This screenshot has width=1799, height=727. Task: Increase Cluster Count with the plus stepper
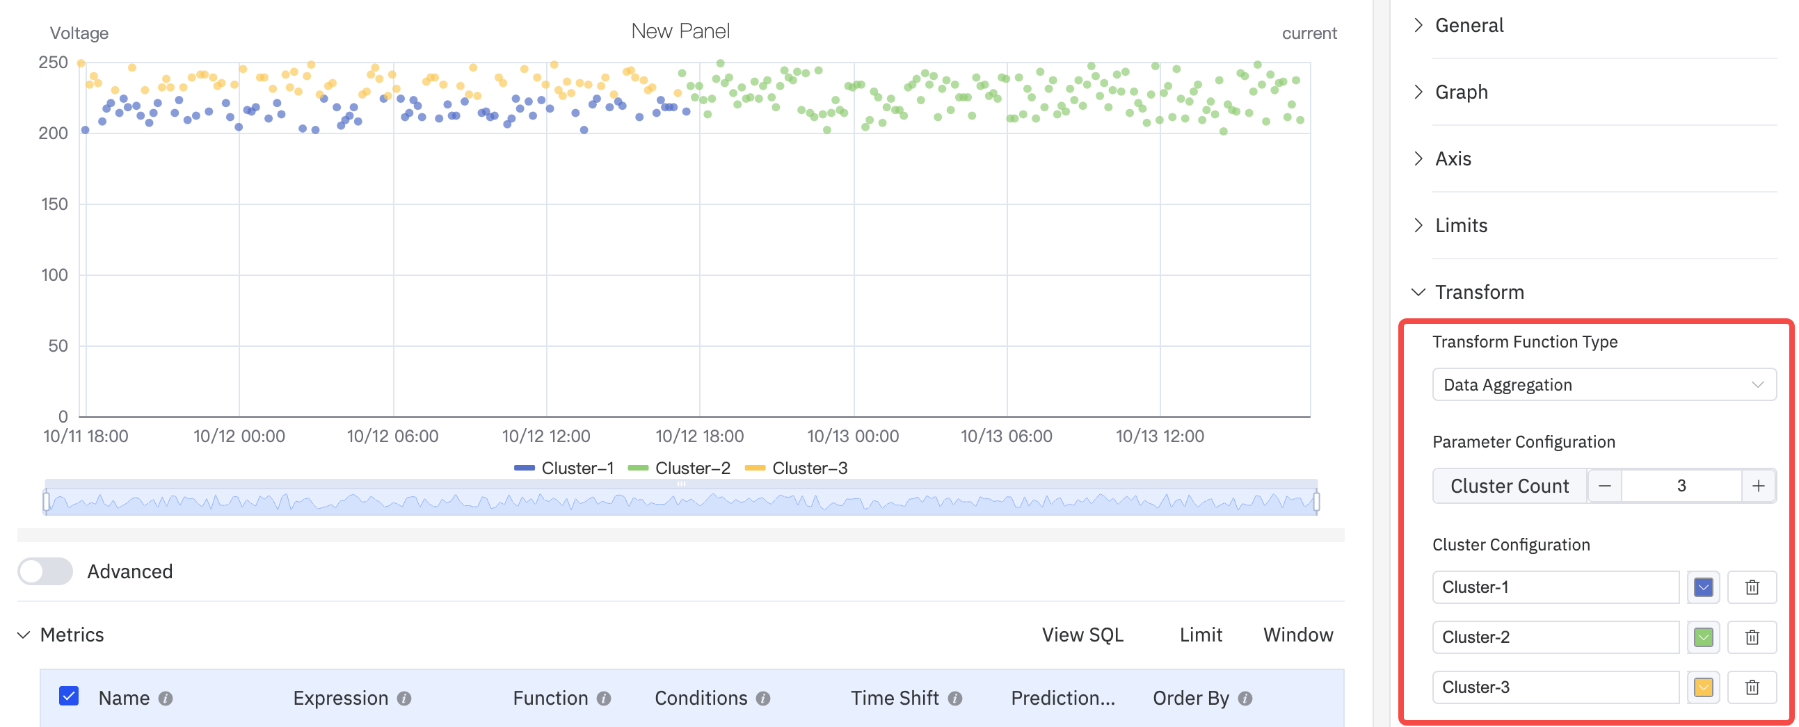(1759, 486)
